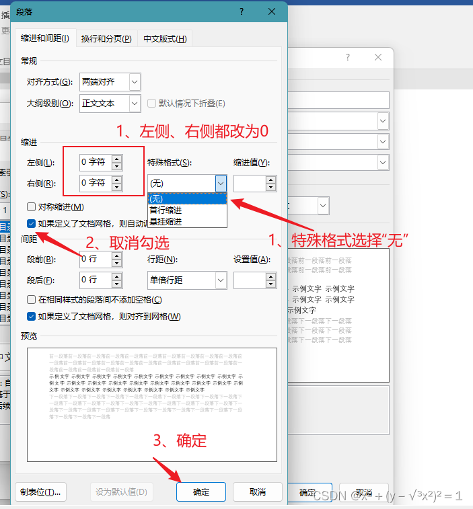This screenshot has width=473, height=509.
Task: Close the 段落 dialog with X
Action: (272, 12)
